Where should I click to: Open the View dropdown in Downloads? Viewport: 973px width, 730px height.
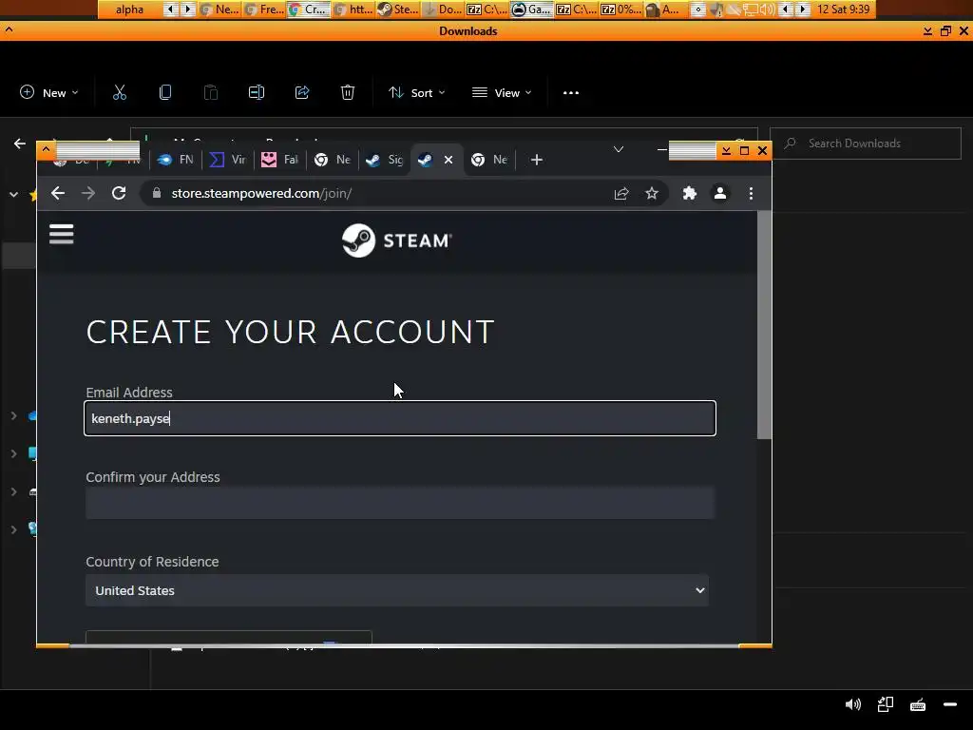pyautogui.click(x=502, y=92)
